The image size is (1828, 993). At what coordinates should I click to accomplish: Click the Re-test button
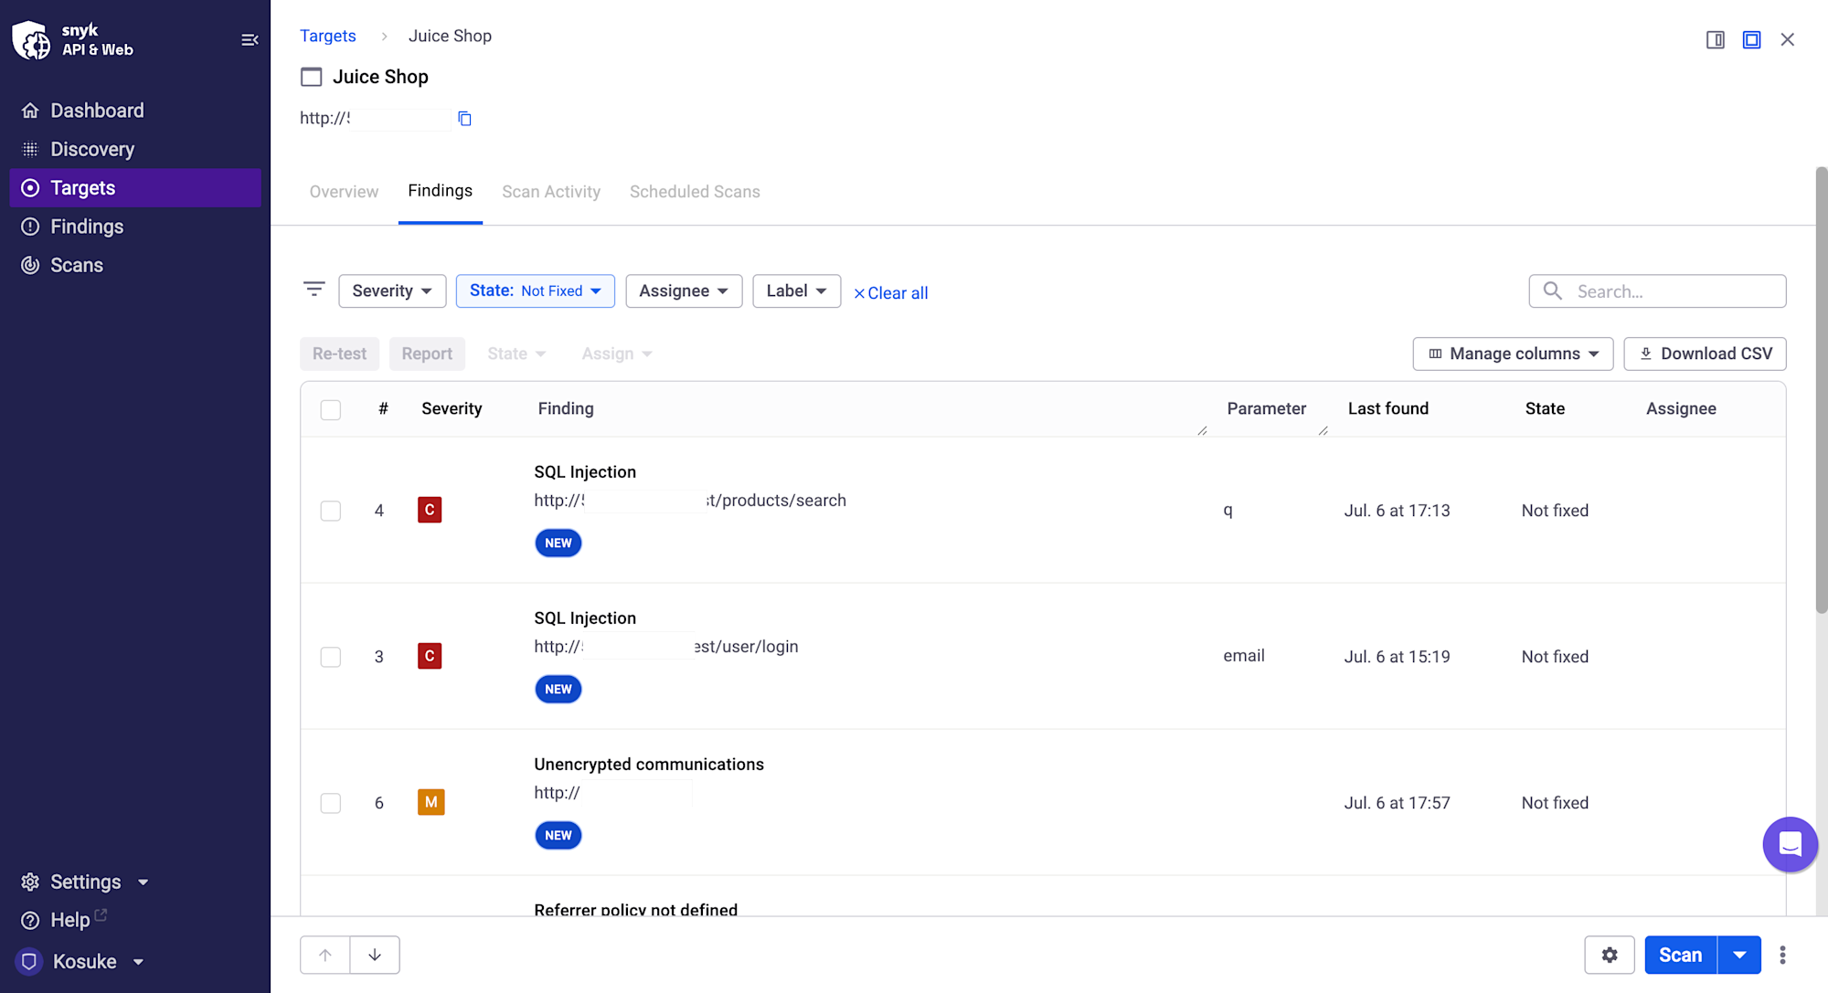pos(339,354)
